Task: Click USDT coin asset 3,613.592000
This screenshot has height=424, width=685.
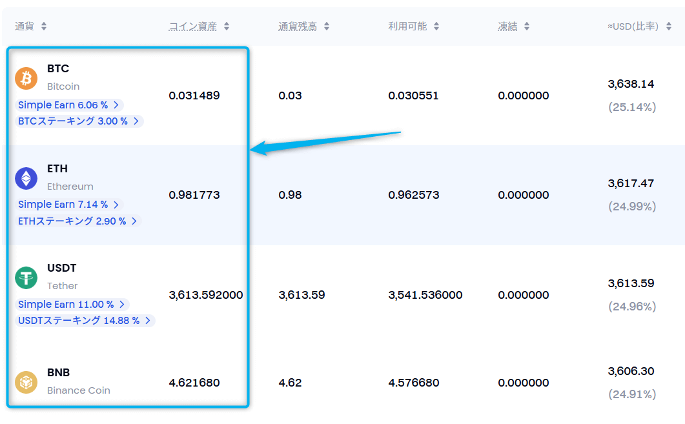Action: (x=206, y=295)
